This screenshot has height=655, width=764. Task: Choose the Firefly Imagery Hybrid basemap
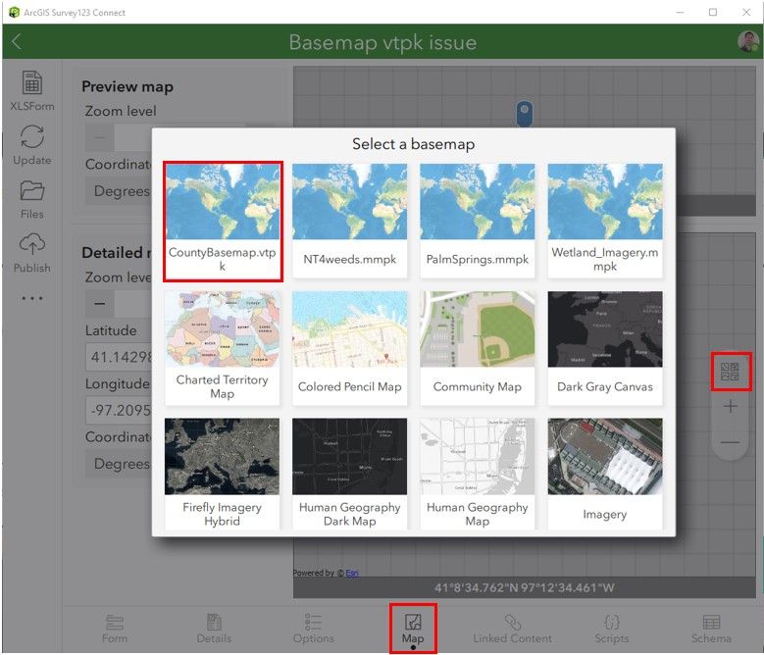click(223, 474)
